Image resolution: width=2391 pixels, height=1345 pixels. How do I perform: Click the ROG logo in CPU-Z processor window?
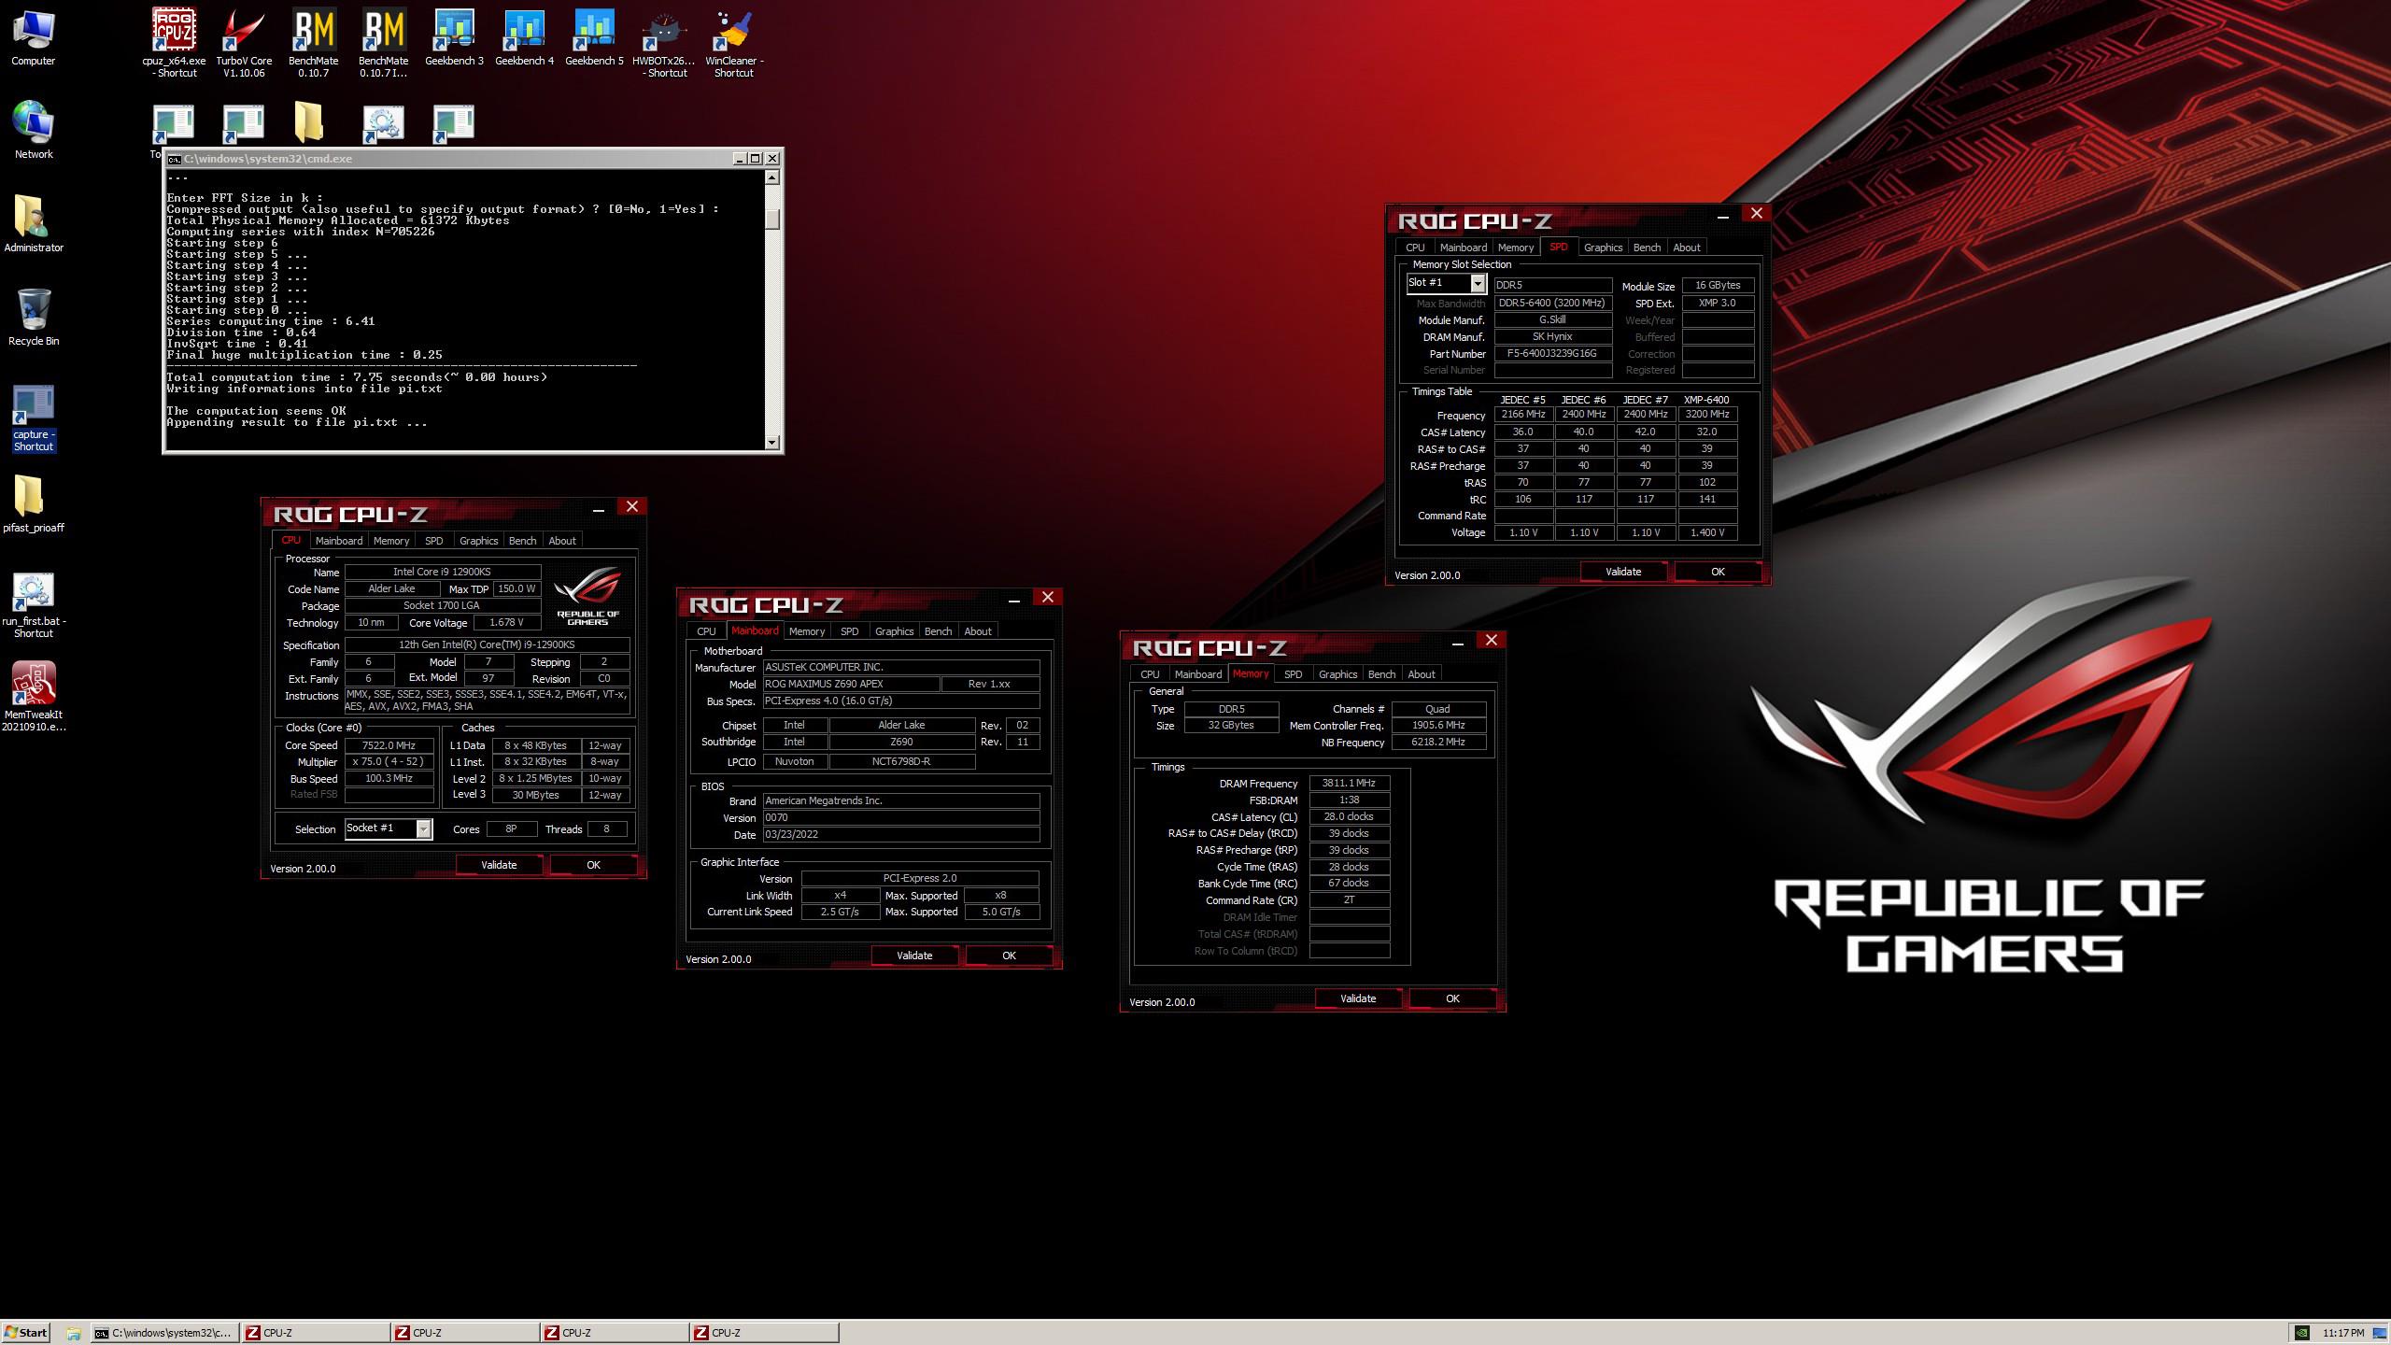point(587,596)
